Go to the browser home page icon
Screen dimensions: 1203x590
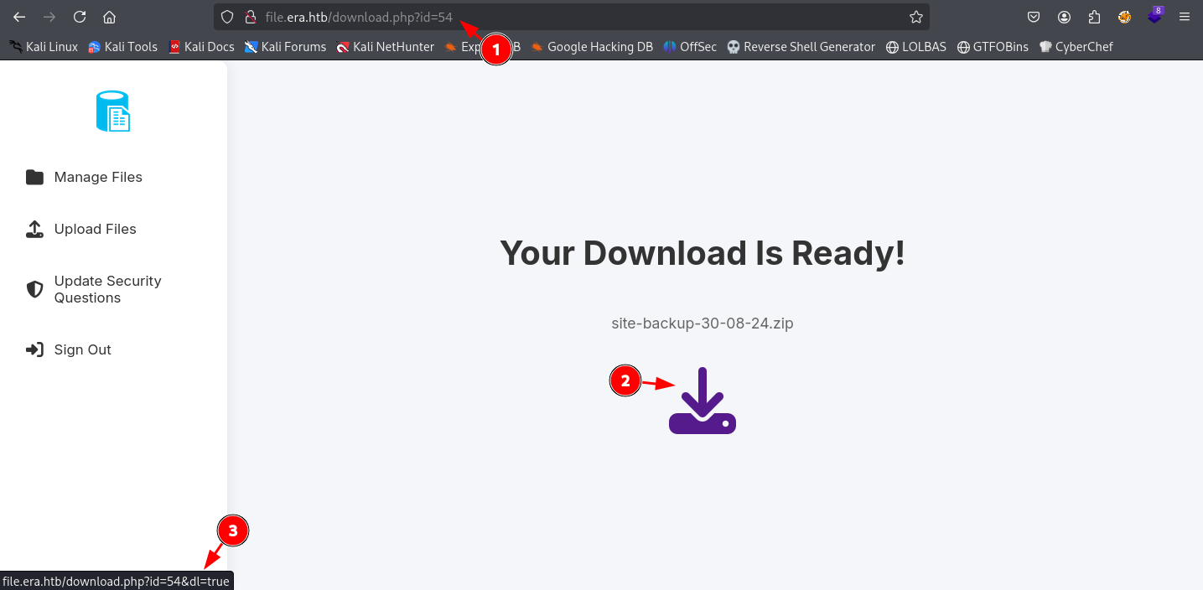(x=109, y=17)
